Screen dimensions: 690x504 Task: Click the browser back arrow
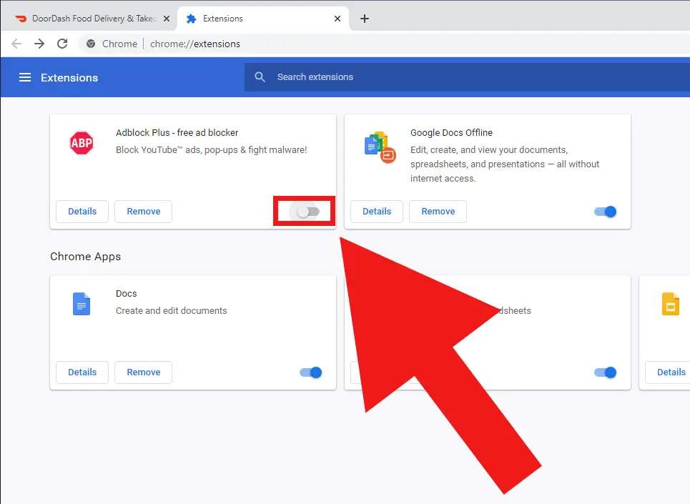pos(16,44)
